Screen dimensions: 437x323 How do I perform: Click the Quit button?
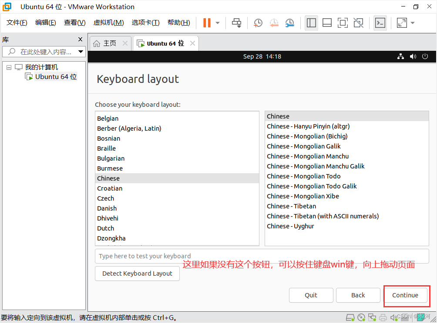(x=311, y=295)
